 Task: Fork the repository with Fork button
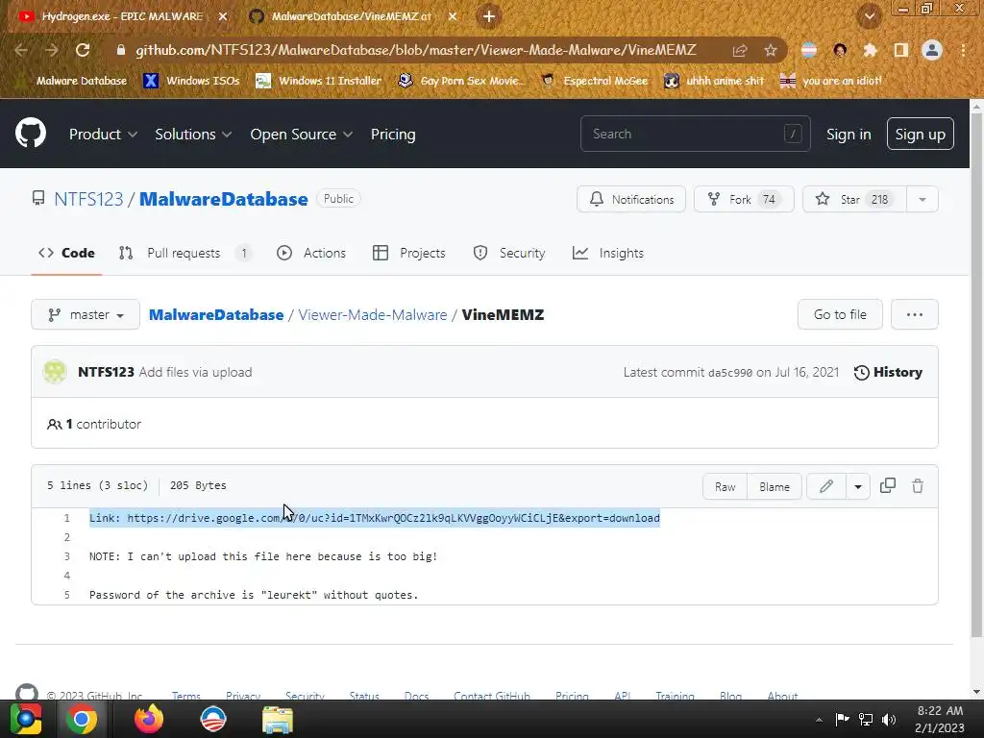point(744,199)
